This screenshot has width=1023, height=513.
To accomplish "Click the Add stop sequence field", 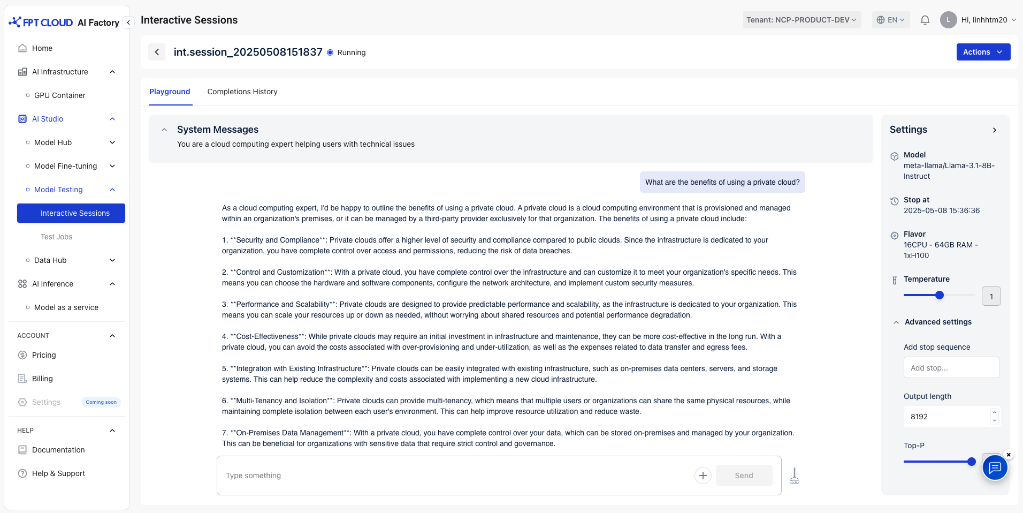I will 951,368.
